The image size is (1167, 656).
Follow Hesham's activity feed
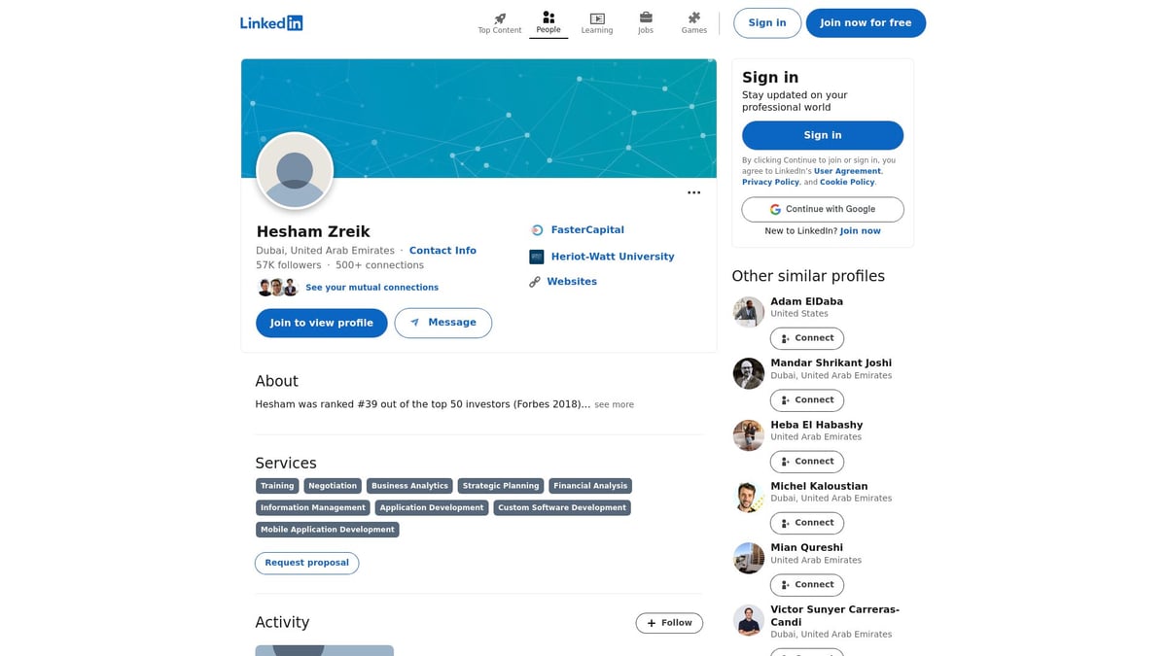(669, 622)
